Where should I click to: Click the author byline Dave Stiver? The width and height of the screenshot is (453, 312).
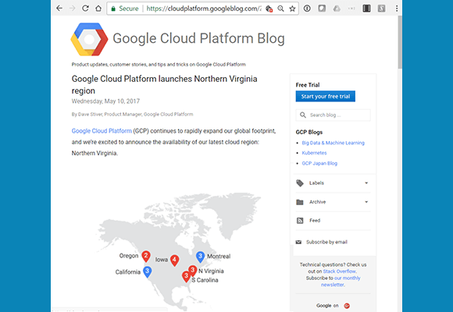coord(132,115)
